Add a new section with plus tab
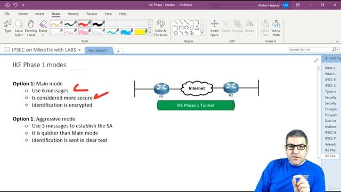341x192 pixels. (118, 51)
